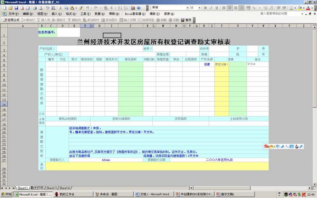Toggle Italic formatting button

tap(212, 8)
